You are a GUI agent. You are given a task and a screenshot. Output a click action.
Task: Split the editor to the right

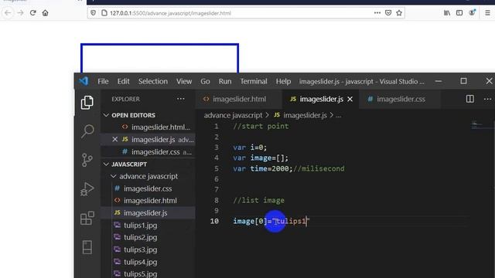[470, 99]
